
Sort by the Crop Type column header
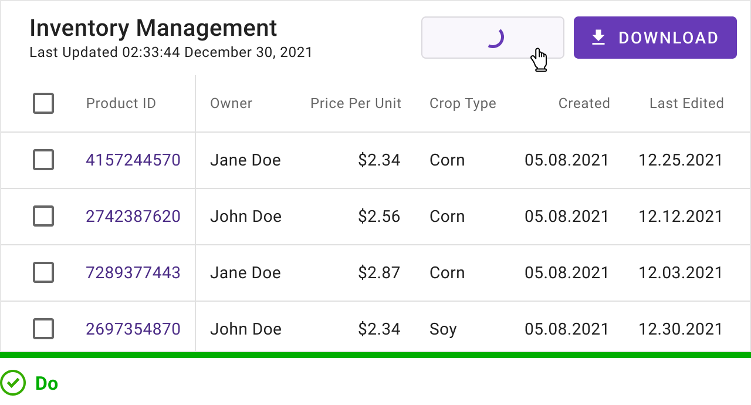463,103
